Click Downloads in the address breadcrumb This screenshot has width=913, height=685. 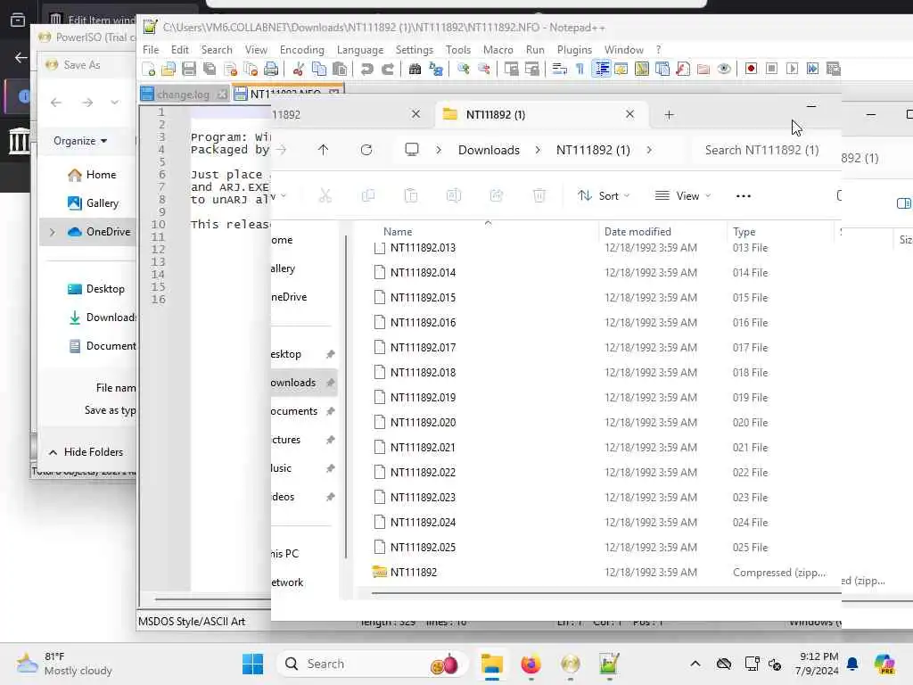[489, 150]
